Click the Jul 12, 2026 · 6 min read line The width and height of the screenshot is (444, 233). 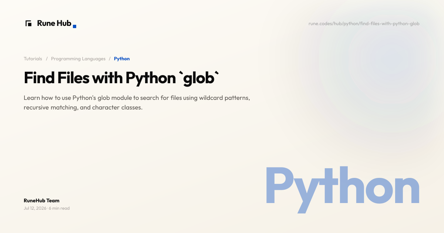click(x=47, y=208)
